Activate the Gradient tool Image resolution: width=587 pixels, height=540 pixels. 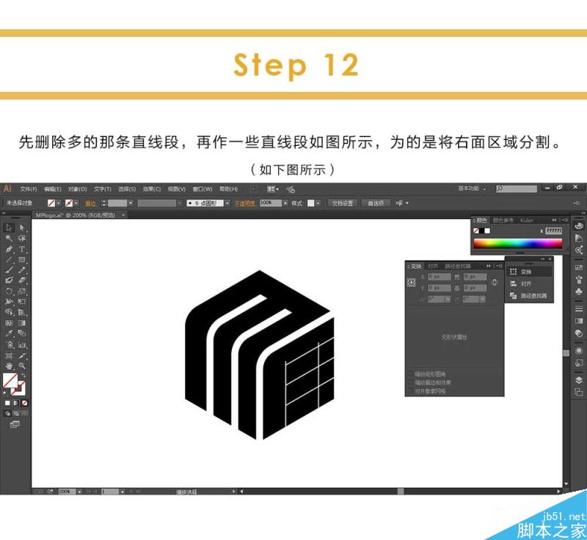pos(22,323)
